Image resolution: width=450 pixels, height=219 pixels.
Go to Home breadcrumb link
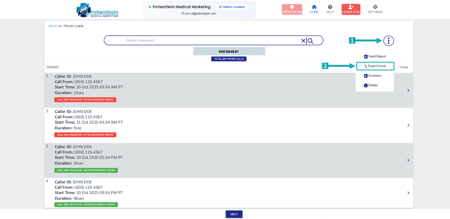pyautogui.click(x=53, y=26)
